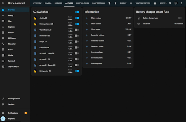Open the Shore power 190.3 W entity
The image size is (186, 122).
(x=108, y=29)
